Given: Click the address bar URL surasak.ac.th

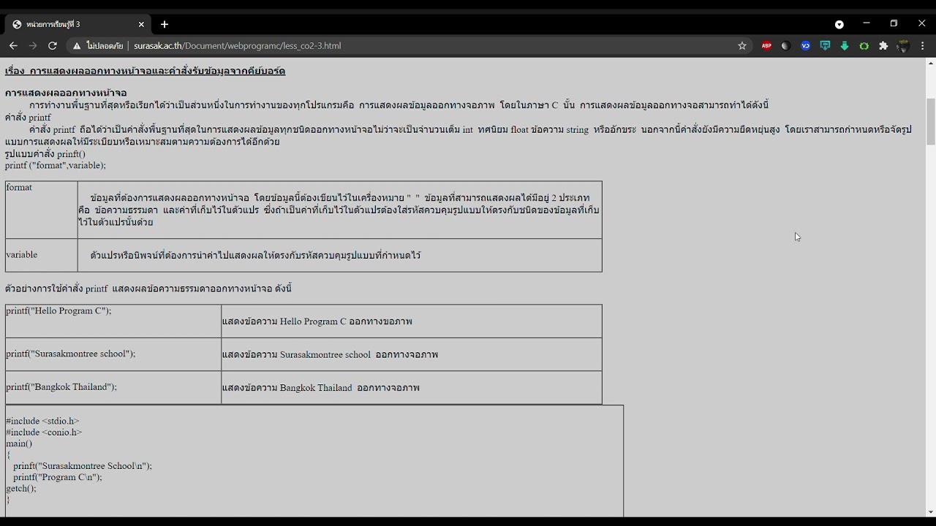Looking at the screenshot, I should 237,45.
